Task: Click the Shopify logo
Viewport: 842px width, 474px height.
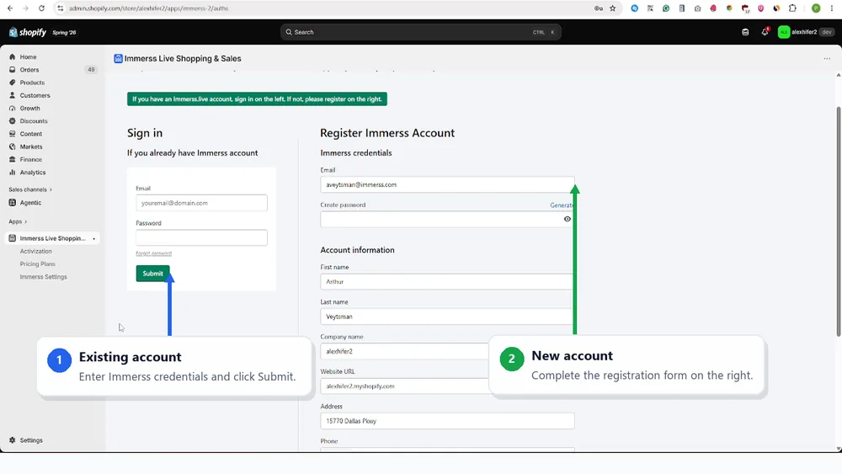Action: coord(28,32)
